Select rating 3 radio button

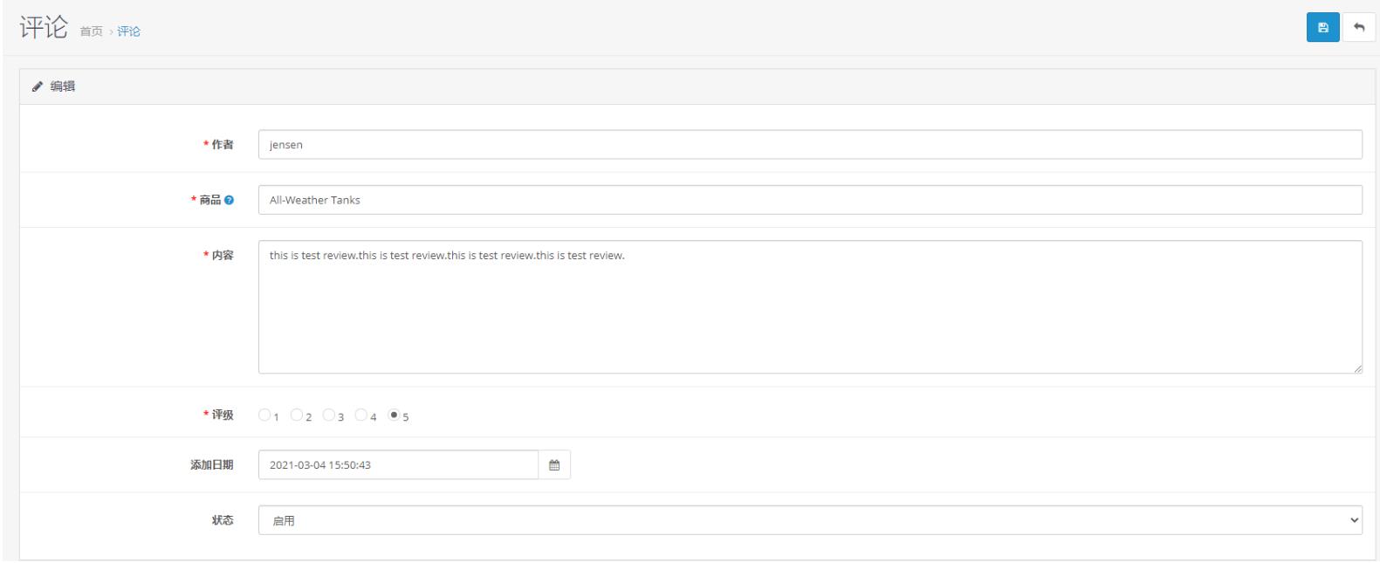coord(329,415)
